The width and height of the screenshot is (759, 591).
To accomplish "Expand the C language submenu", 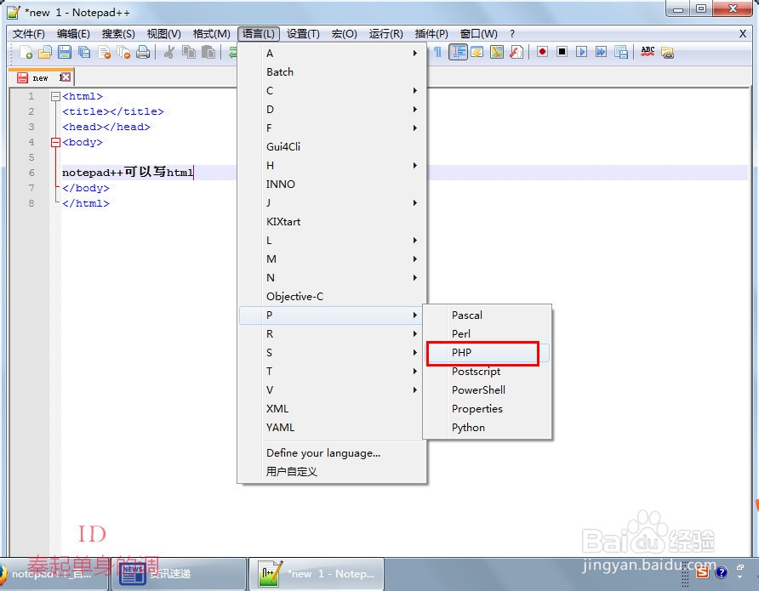I will (x=333, y=90).
